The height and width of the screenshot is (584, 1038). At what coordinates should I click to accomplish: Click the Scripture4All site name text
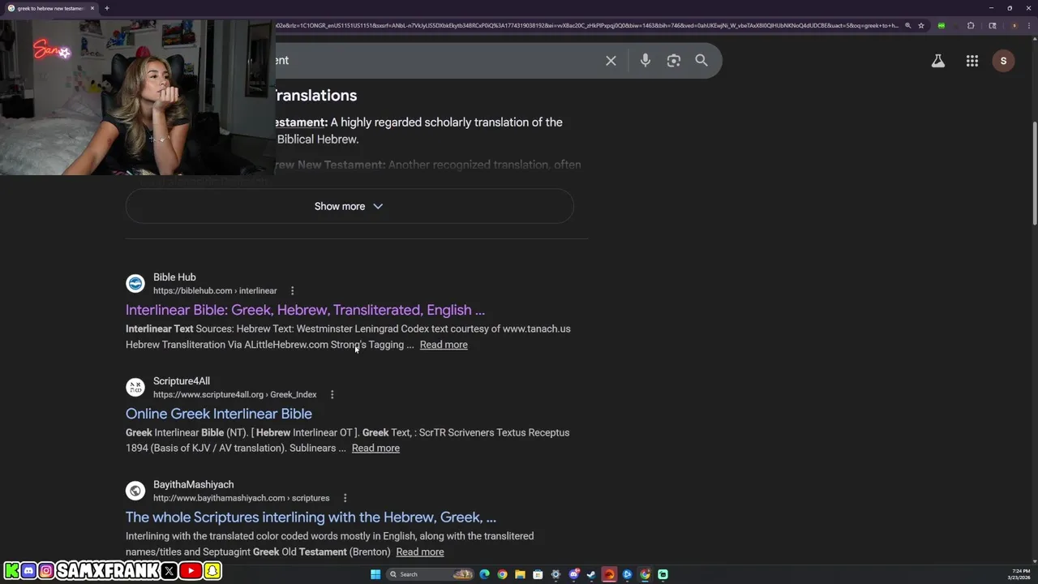182,381
